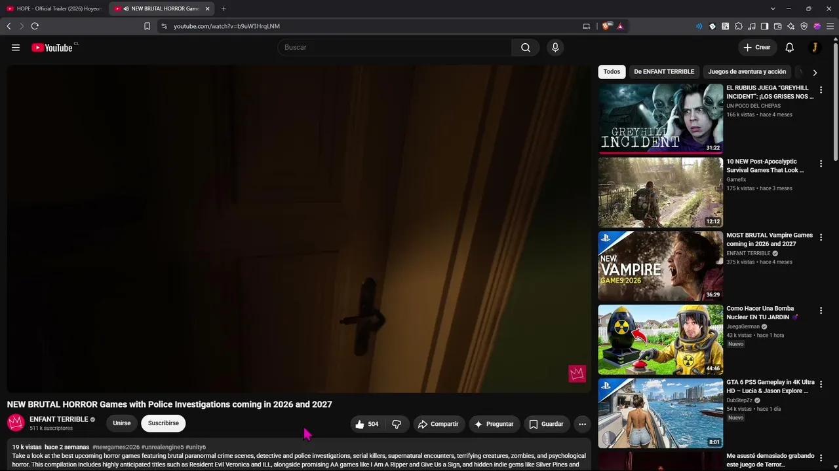The width and height of the screenshot is (839, 471).
Task: Open the Brave Rewards triangle icon
Action: [x=619, y=26]
